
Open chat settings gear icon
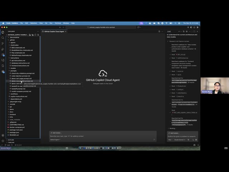pos(187,32)
